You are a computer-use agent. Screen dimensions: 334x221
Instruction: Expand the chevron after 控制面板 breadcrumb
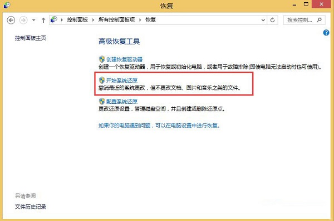93,20
